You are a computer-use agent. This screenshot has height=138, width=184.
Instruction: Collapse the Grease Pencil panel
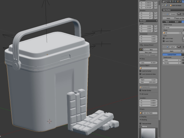point(140,45)
